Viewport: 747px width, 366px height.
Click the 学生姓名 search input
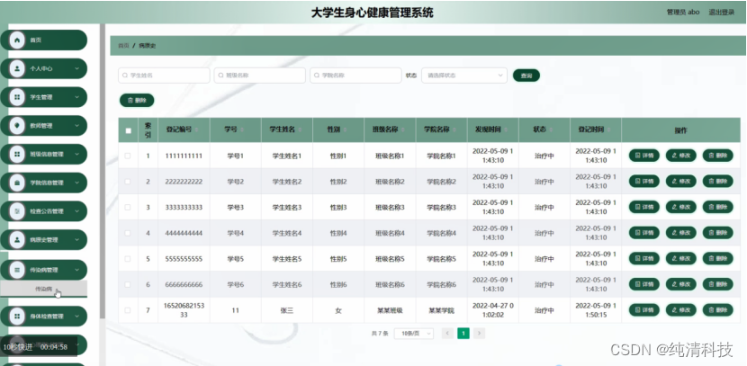(x=164, y=76)
